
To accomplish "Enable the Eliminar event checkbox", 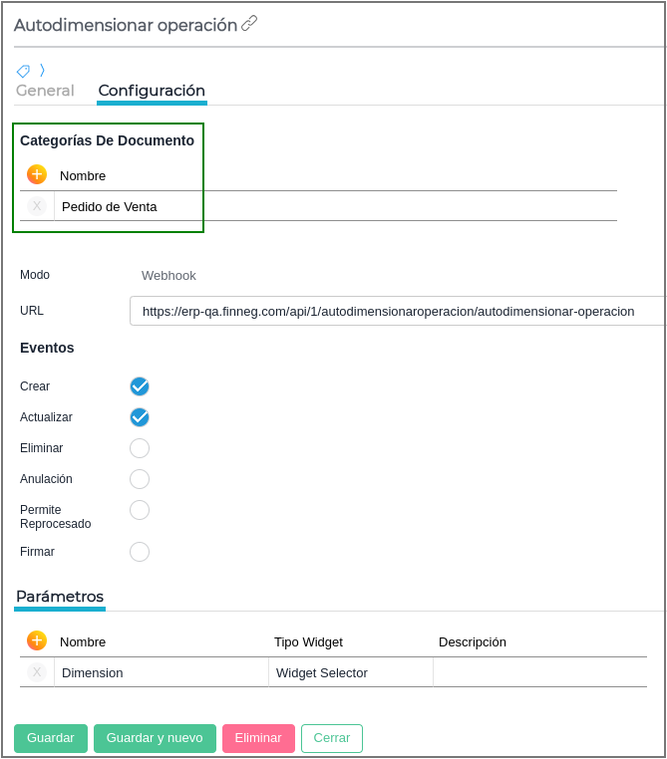I will coord(140,448).
